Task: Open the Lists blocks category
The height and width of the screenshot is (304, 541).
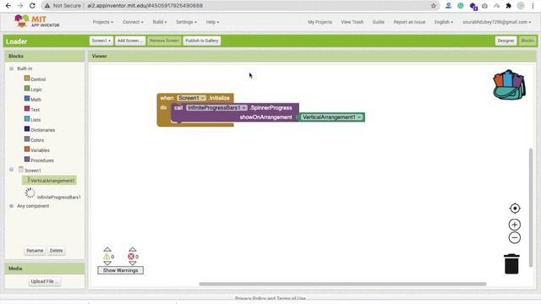Action: [x=36, y=120]
